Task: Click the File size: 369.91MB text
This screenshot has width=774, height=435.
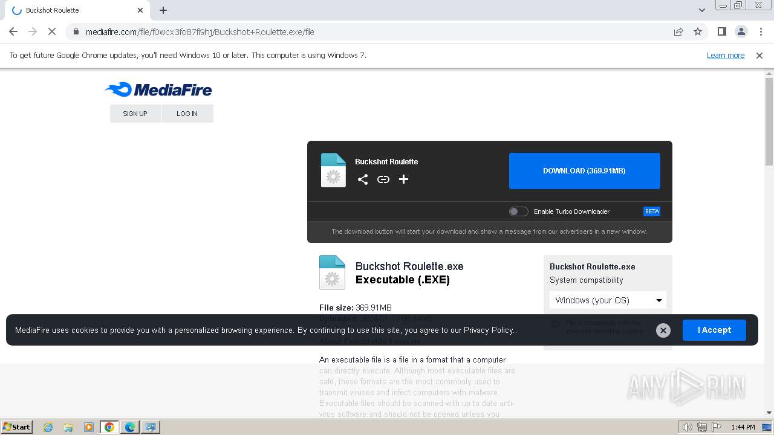Action: (x=356, y=308)
